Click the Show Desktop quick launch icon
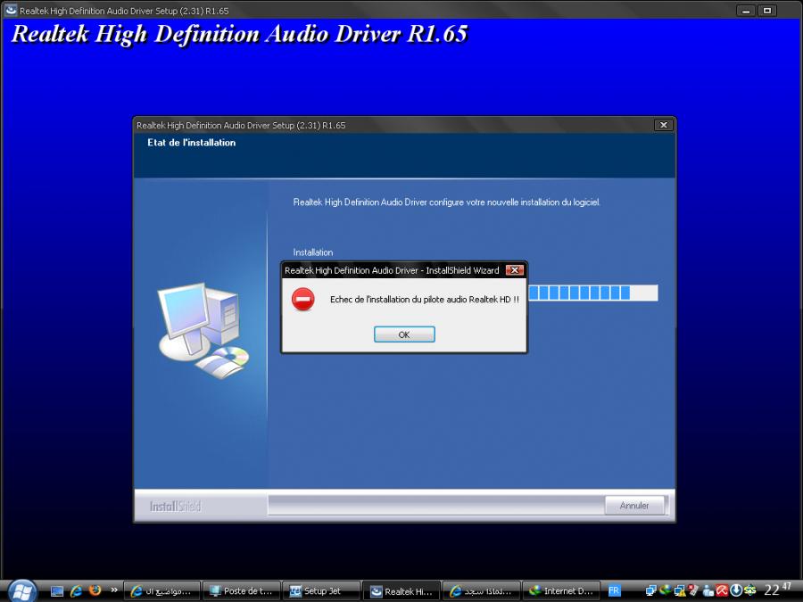The width and height of the screenshot is (803, 602). point(58,590)
